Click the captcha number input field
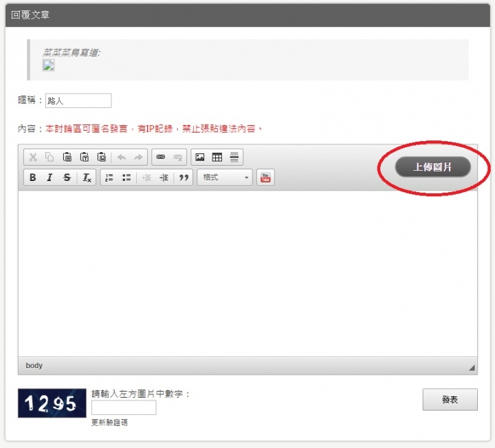This screenshot has height=448, width=495. [124, 407]
